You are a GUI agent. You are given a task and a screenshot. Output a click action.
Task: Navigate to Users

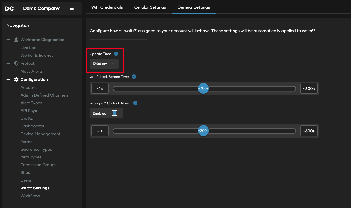[26, 180]
